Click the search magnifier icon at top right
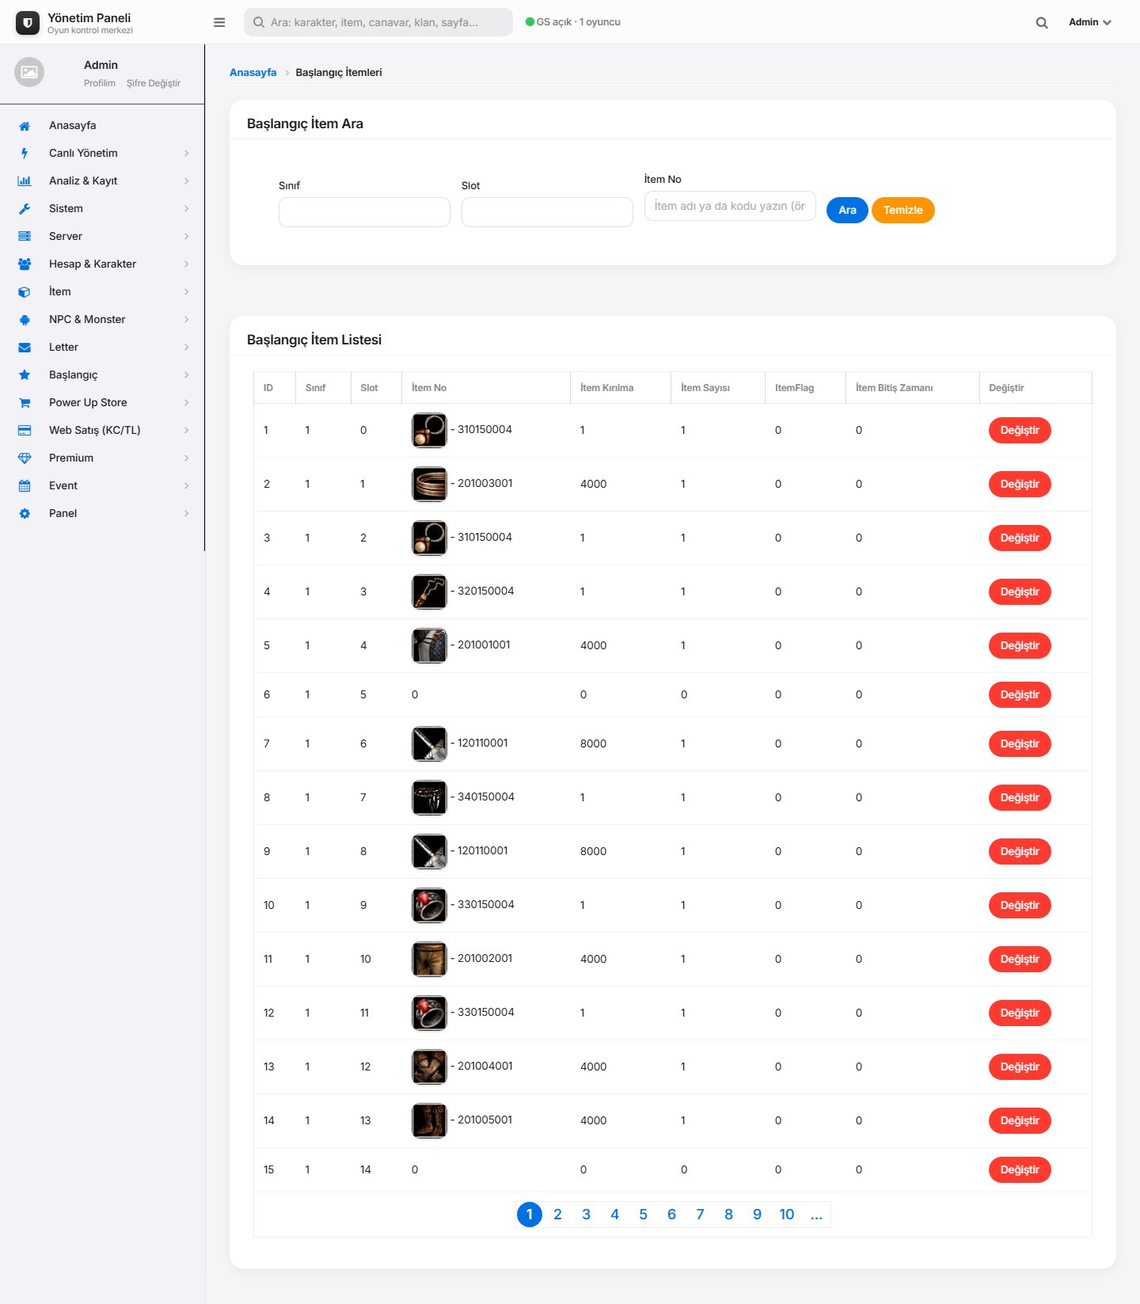The width and height of the screenshot is (1140, 1304). [x=1042, y=22]
